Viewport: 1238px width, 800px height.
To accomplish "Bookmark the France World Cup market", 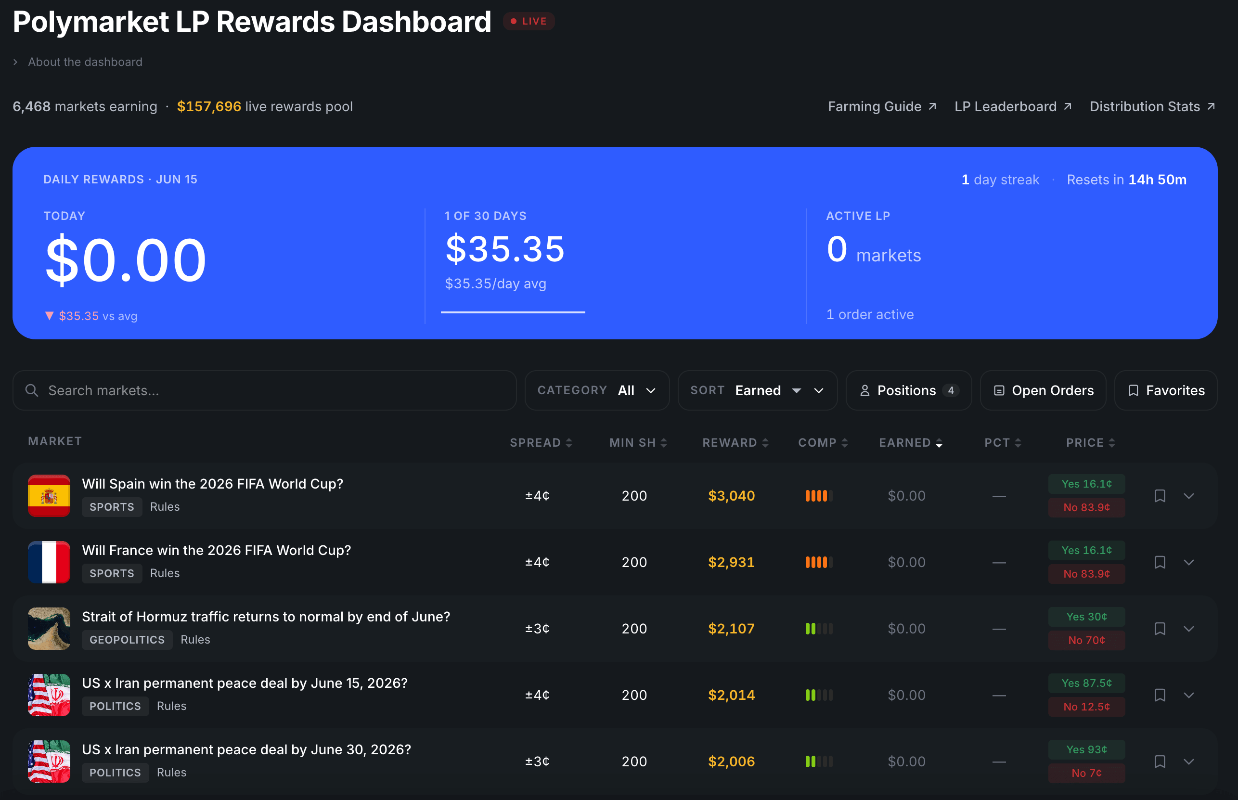I will pos(1160,562).
